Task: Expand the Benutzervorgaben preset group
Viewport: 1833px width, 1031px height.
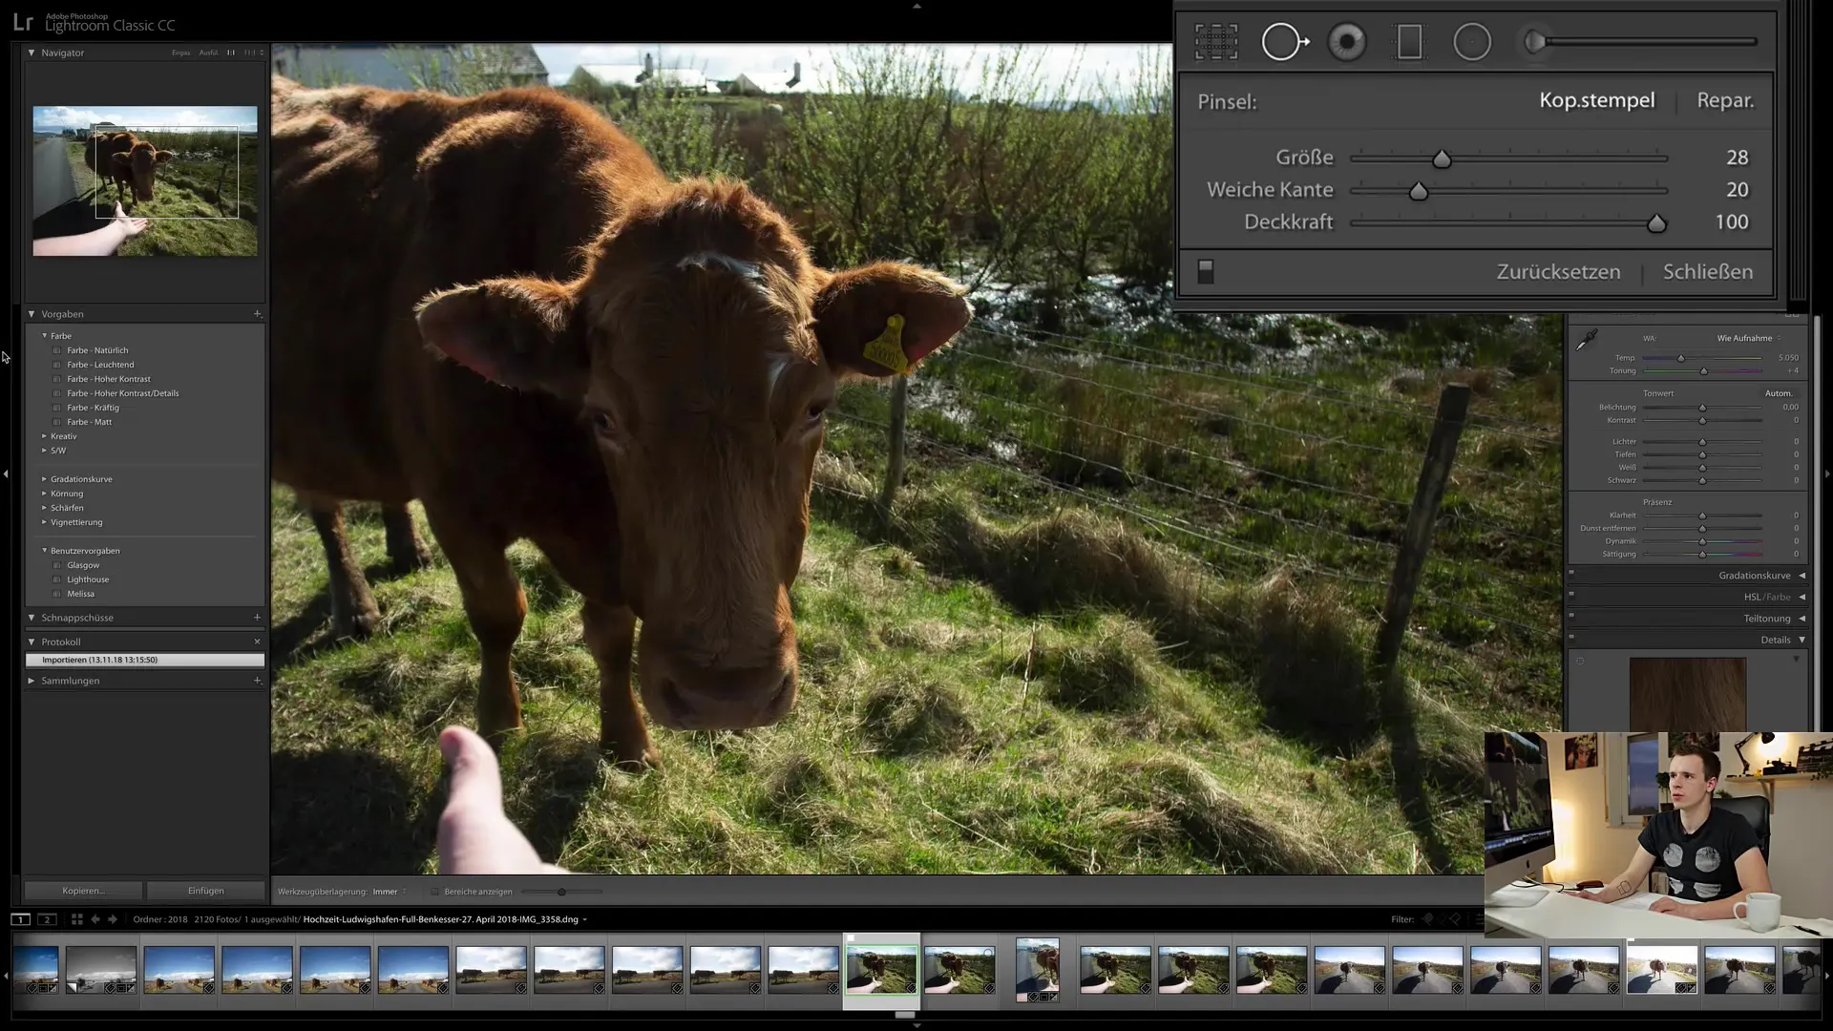Action: (x=44, y=550)
